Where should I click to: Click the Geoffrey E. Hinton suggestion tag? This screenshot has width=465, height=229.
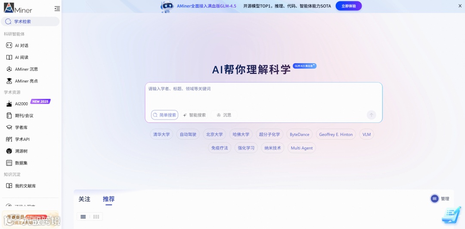coord(336,134)
